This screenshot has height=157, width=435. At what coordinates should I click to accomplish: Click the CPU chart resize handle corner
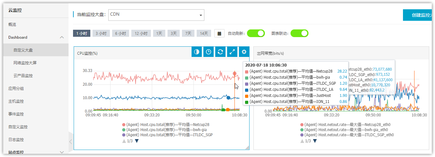pyautogui.click(x=247, y=147)
